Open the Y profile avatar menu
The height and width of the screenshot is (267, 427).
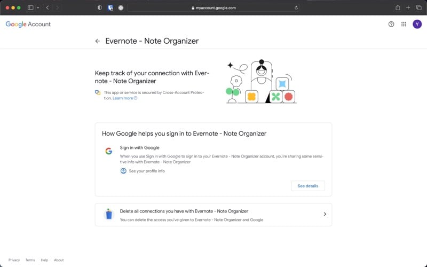[417, 24]
